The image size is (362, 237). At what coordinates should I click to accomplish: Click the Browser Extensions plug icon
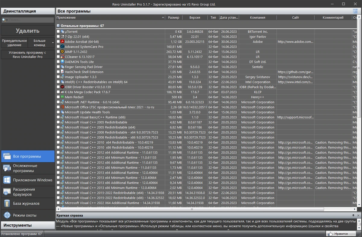[x=7, y=192]
